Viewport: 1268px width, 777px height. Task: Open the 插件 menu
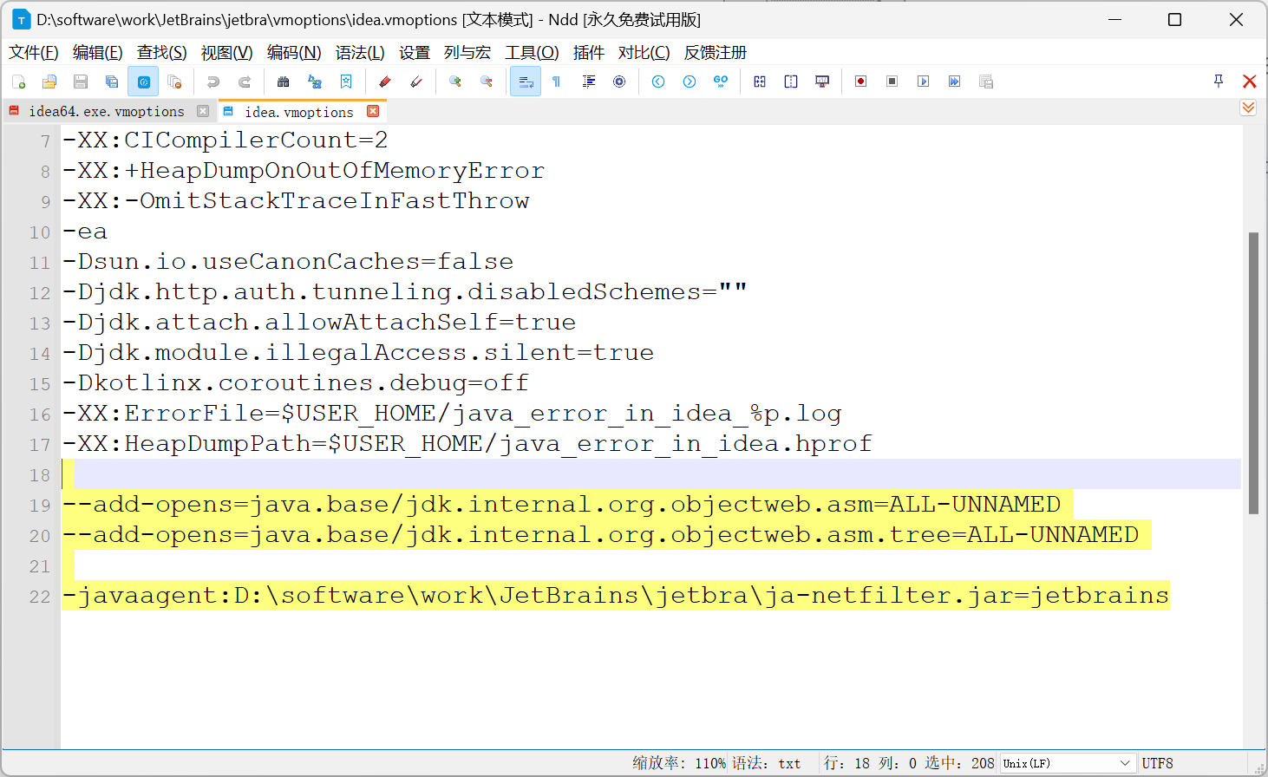tap(589, 53)
